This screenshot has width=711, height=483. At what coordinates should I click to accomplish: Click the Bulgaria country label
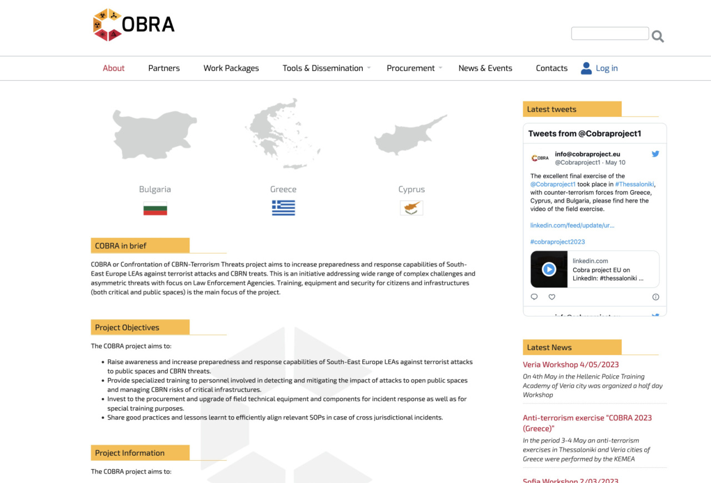tap(155, 189)
